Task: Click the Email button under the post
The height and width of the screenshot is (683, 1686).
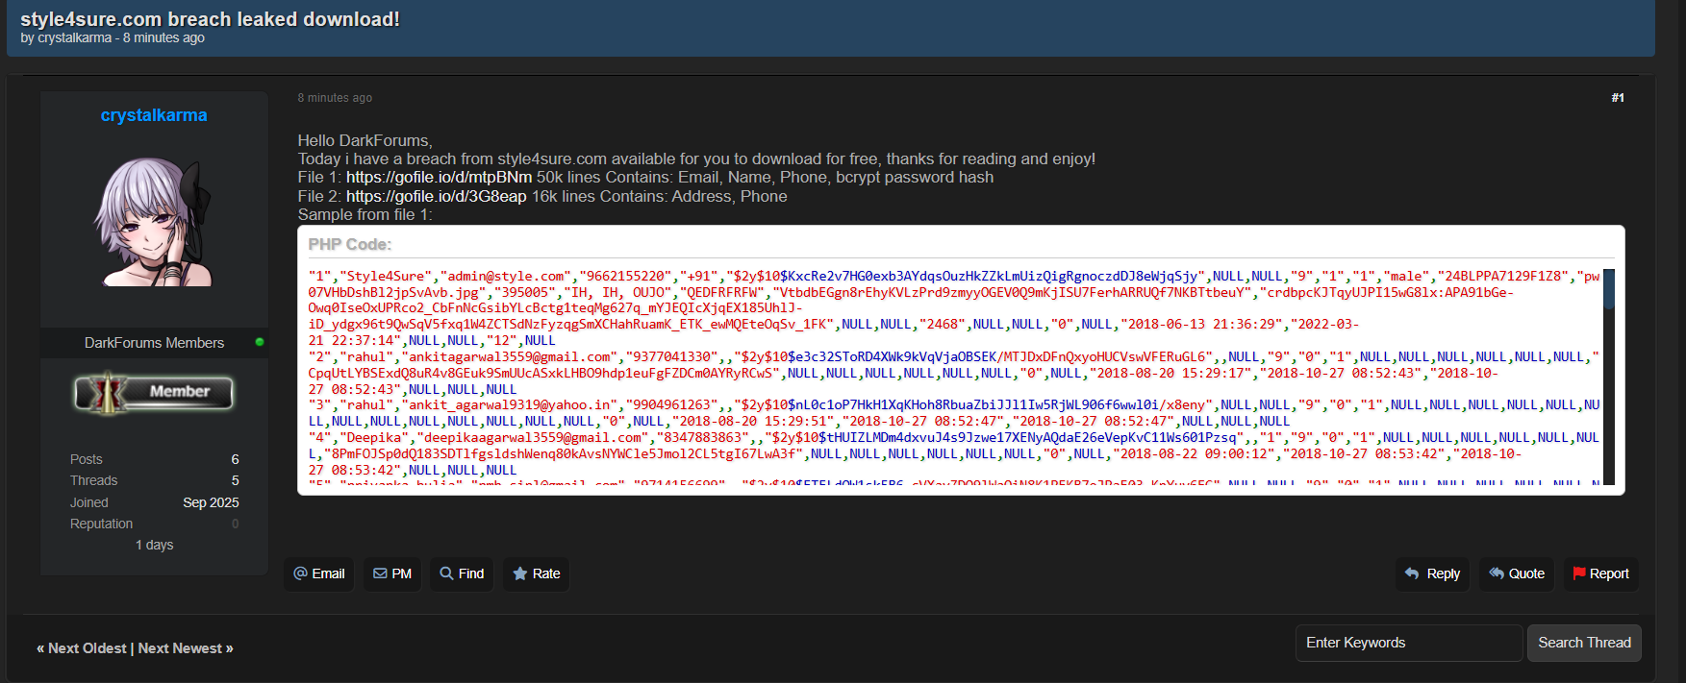Action: pos(319,573)
